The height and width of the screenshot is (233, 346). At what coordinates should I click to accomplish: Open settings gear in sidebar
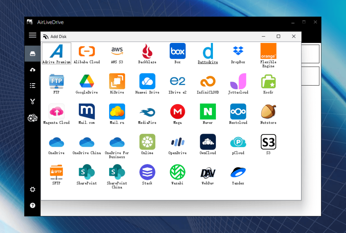[x=32, y=189]
